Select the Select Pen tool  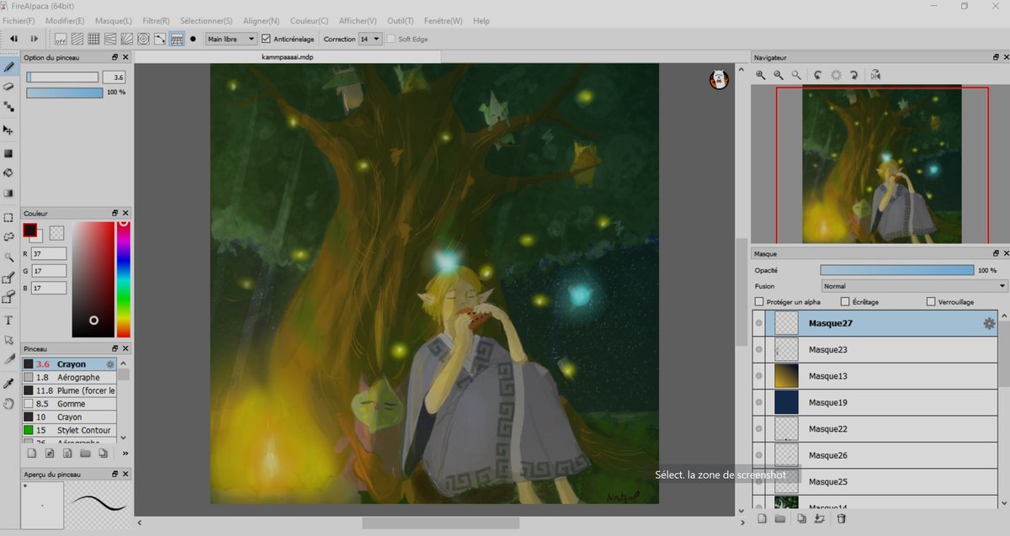(x=9, y=277)
